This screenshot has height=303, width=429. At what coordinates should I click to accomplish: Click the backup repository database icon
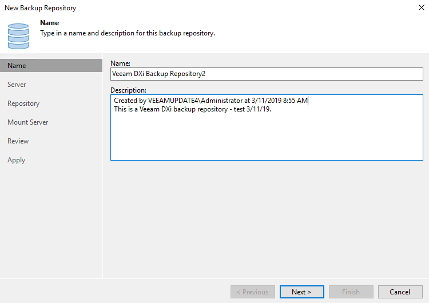pos(18,36)
